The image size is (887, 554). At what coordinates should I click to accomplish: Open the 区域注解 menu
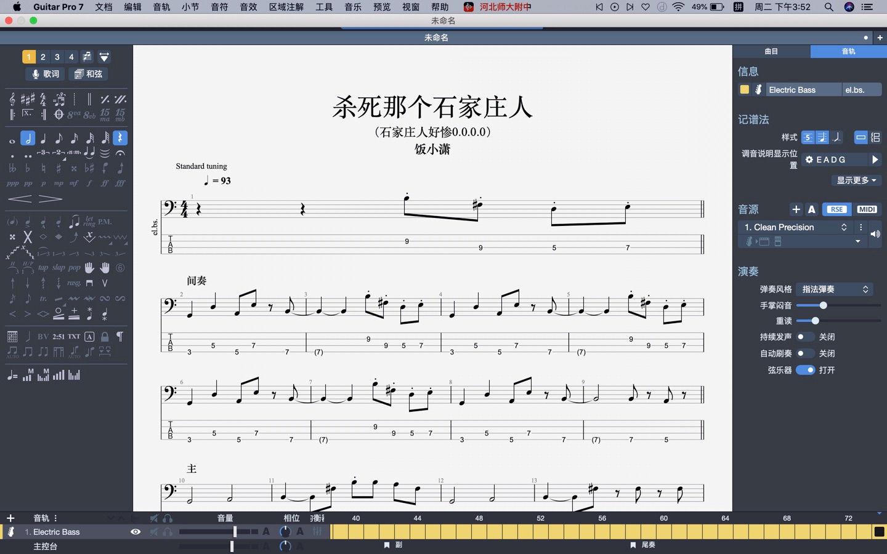[286, 7]
